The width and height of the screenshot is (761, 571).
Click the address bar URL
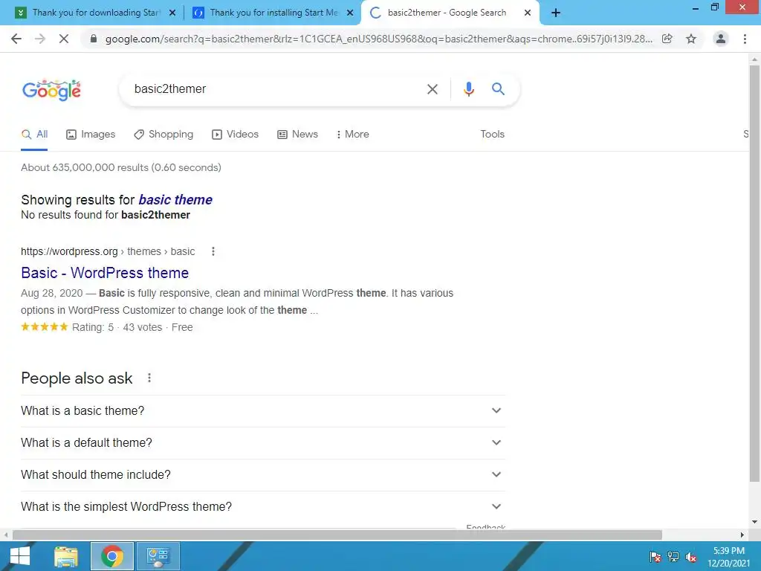pyautogui.click(x=378, y=39)
